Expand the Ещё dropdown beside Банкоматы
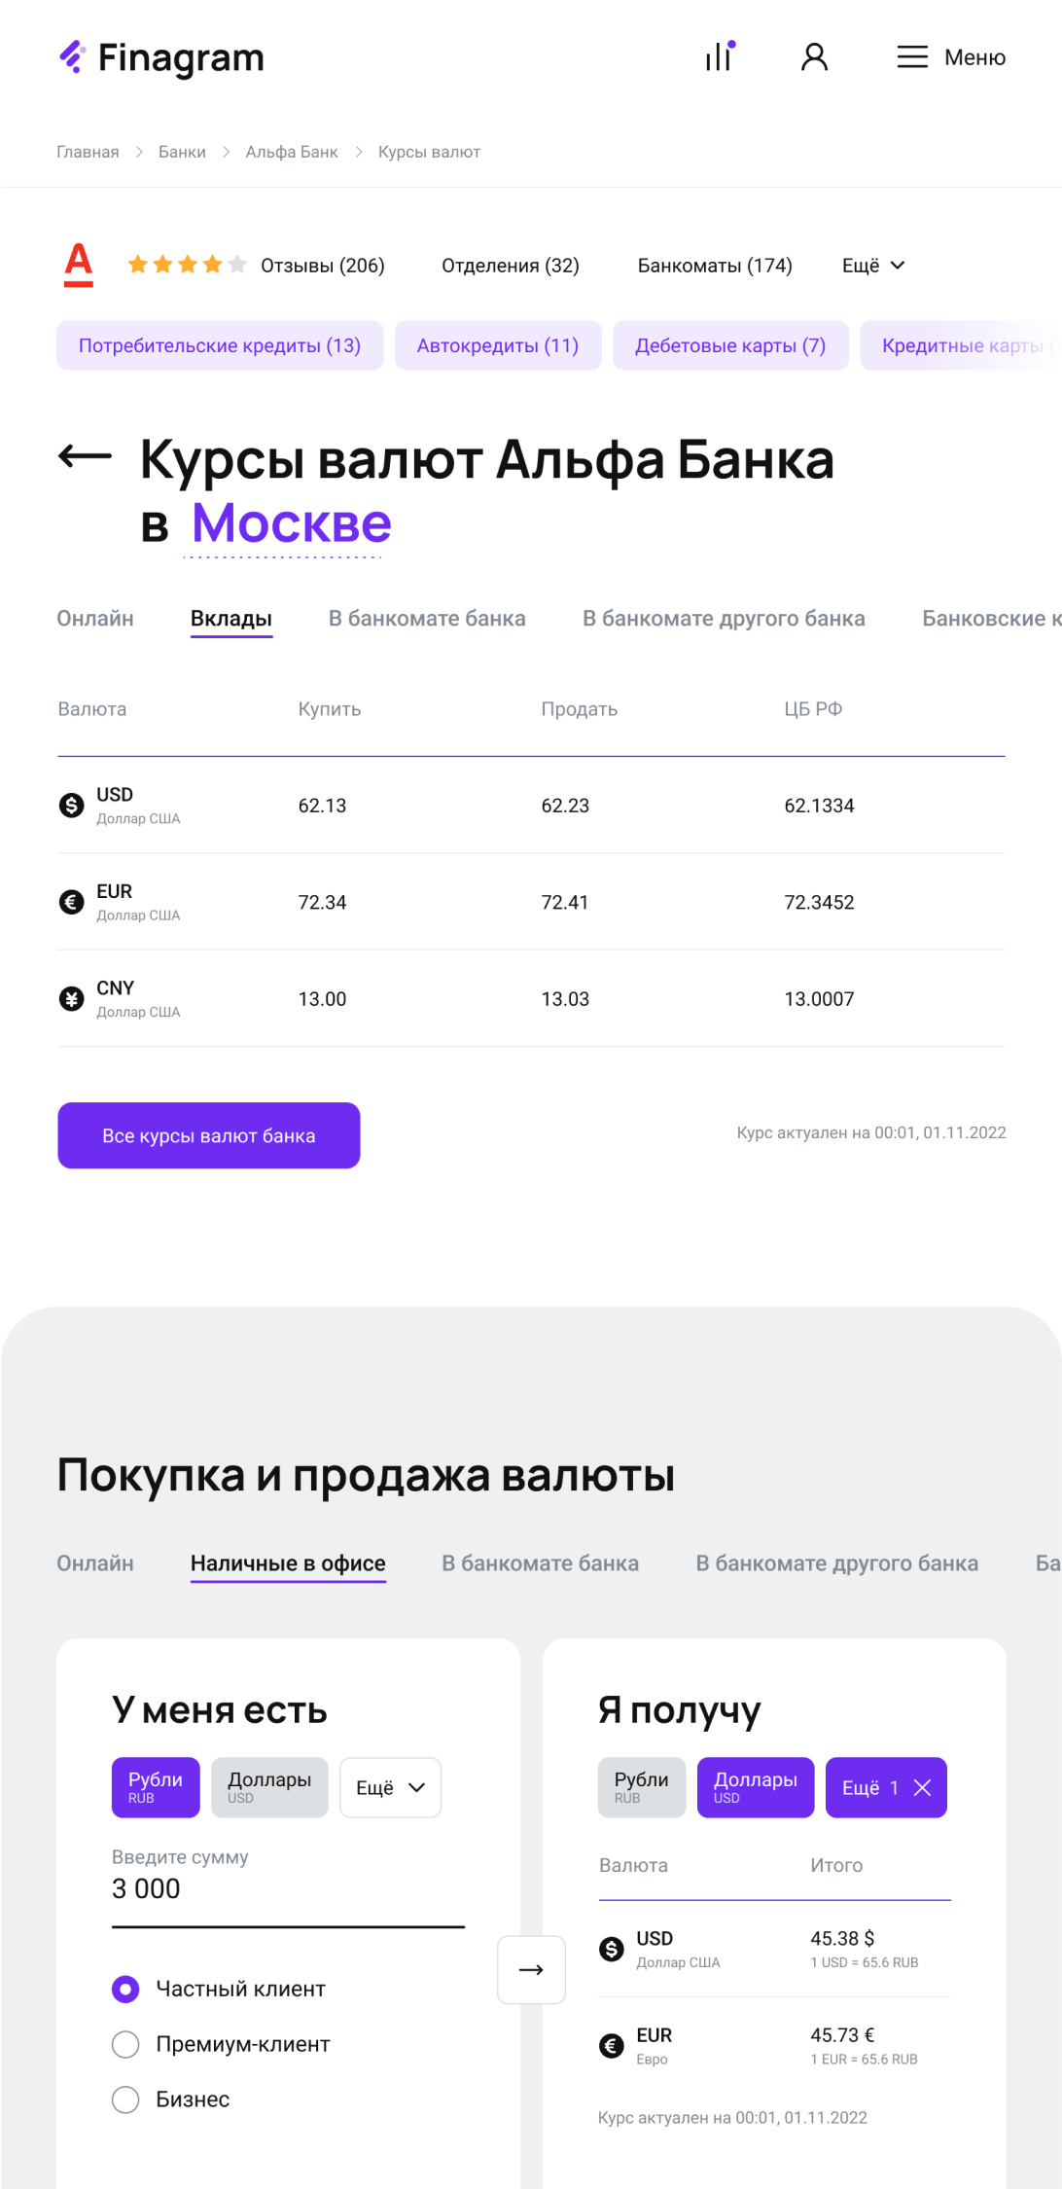The width and height of the screenshot is (1062, 2189). [x=872, y=266]
